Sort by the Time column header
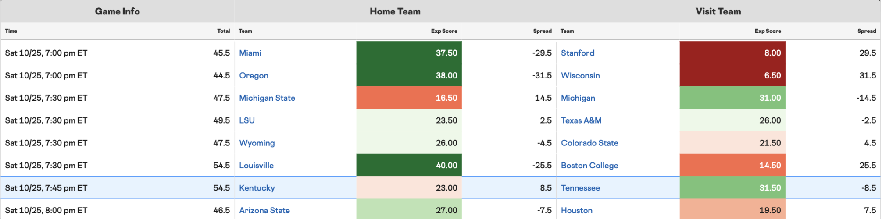This screenshot has height=219, width=893. [x=11, y=31]
